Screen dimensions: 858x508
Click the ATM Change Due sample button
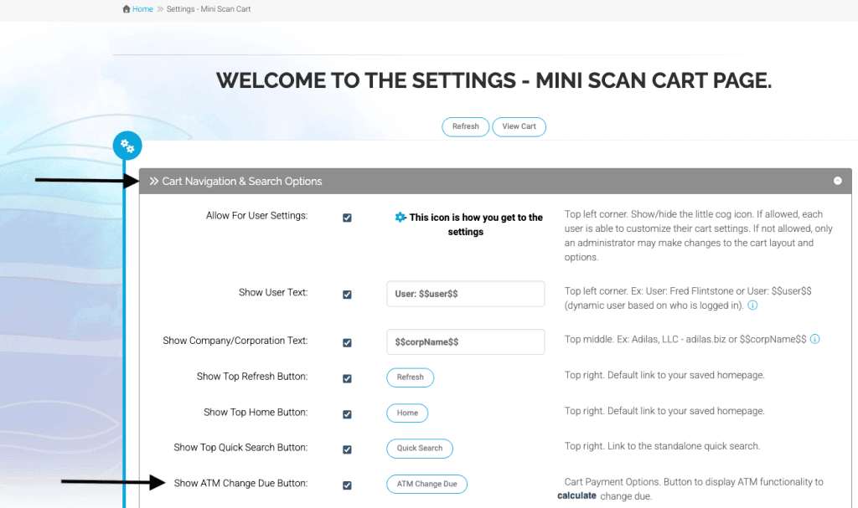point(426,484)
